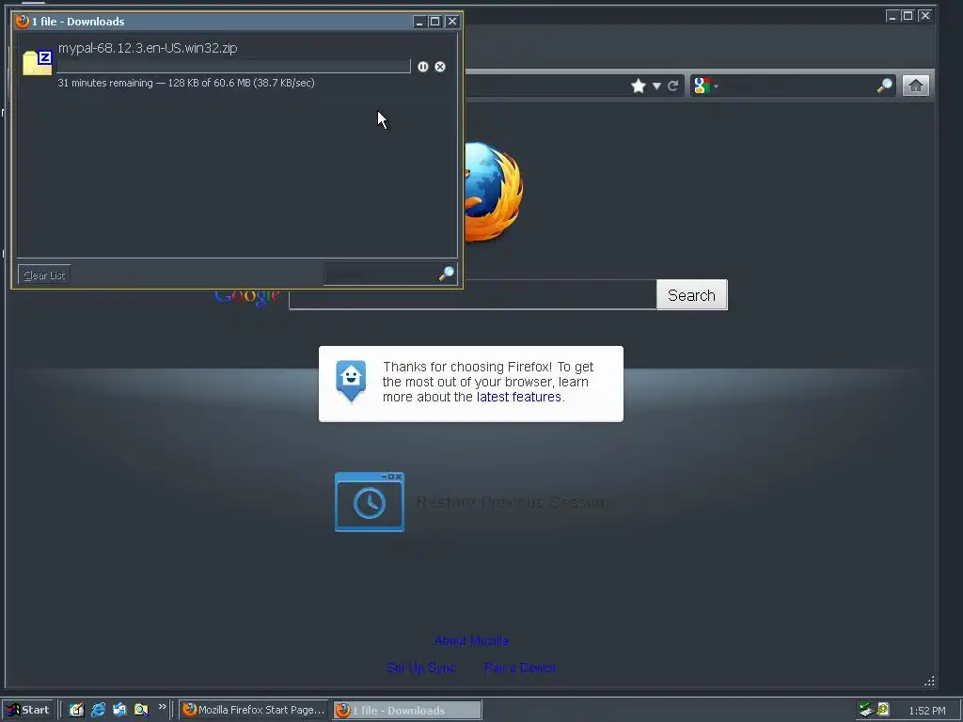Click the Search button on start page

(x=691, y=295)
